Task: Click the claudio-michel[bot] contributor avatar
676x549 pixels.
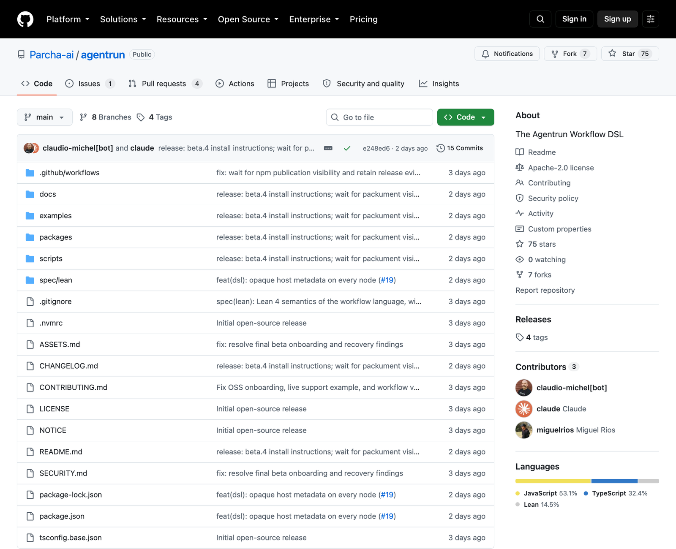Action: [x=524, y=388]
